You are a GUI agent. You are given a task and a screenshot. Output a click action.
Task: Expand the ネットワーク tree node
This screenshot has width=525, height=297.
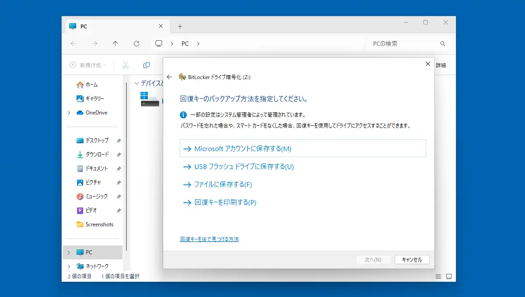coord(69,266)
